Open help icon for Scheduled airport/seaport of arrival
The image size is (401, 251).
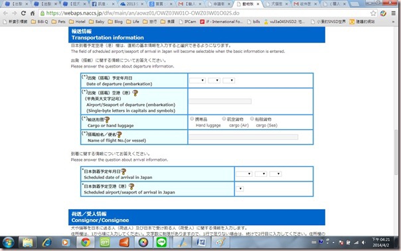click(x=131, y=187)
